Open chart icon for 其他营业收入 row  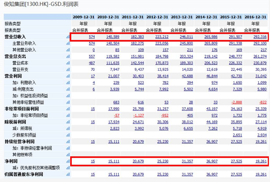(68, 50)
